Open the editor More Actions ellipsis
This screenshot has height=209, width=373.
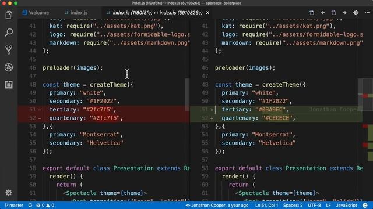click(367, 13)
